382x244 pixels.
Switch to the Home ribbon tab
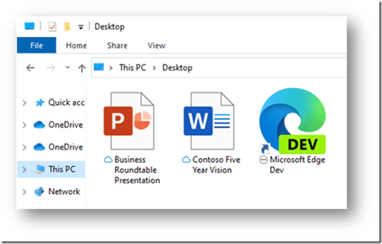(x=77, y=45)
